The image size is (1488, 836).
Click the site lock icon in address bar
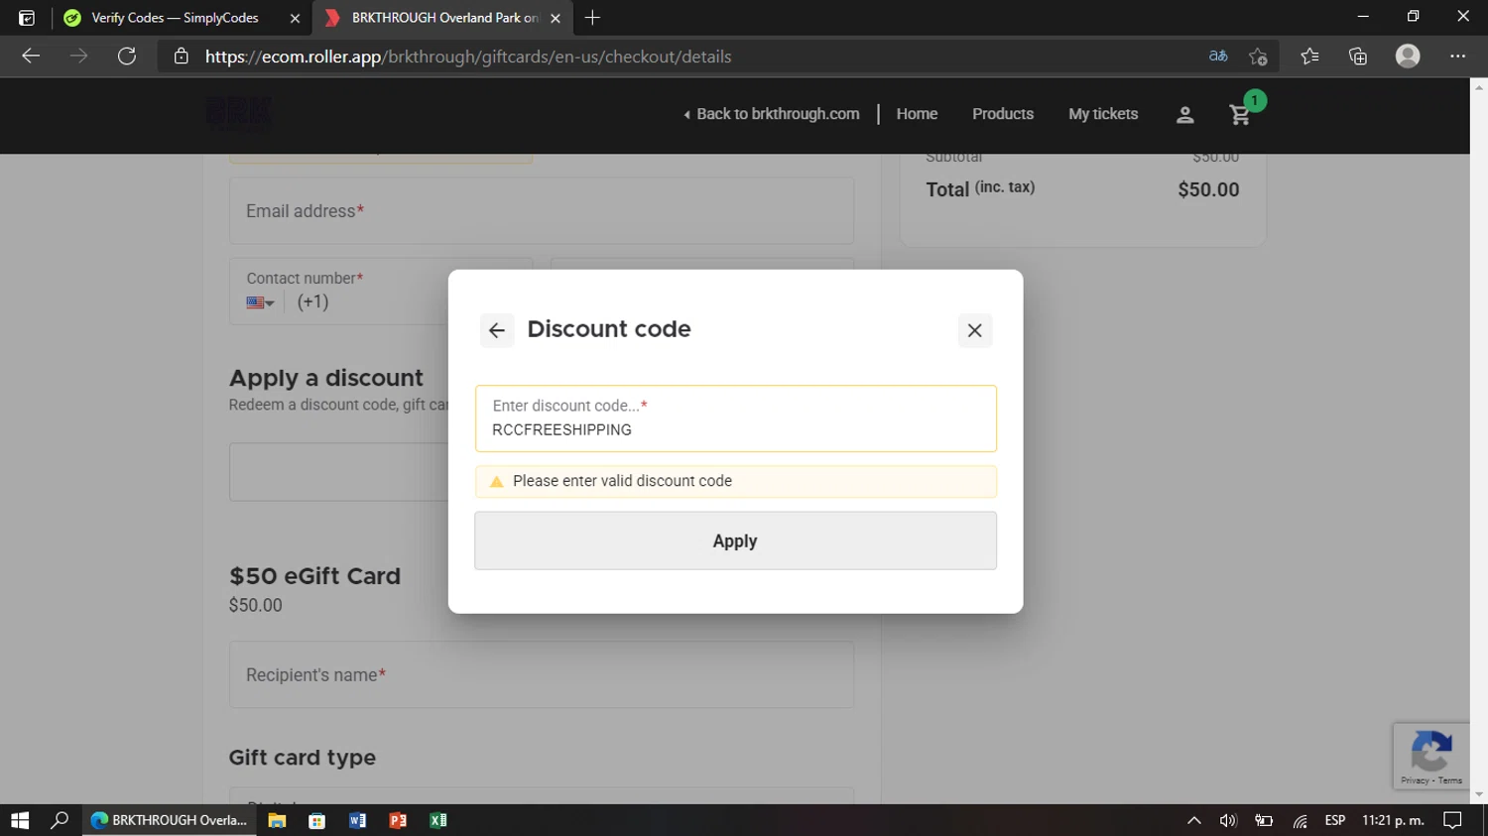click(x=181, y=57)
